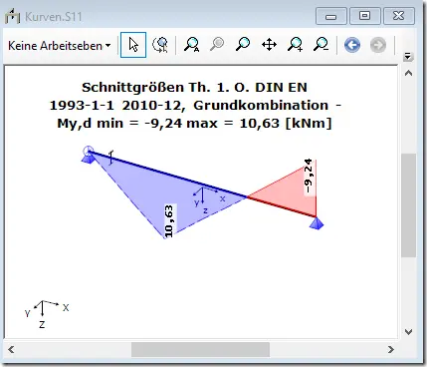Click the 10,63 moment value label
Screen dimensions: 427x367
[x=169, y=221]
